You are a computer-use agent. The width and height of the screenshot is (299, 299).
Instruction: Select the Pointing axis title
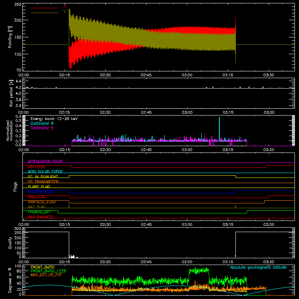pos(10,37)
